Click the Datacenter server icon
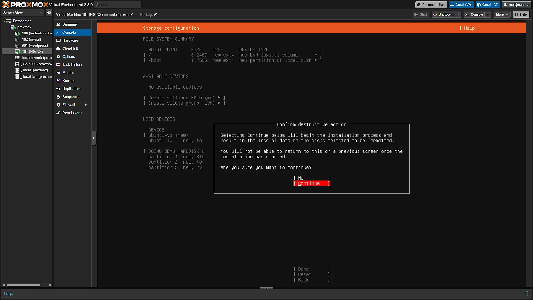The height and width of the screenshot is (300, 533). point(8,21)
